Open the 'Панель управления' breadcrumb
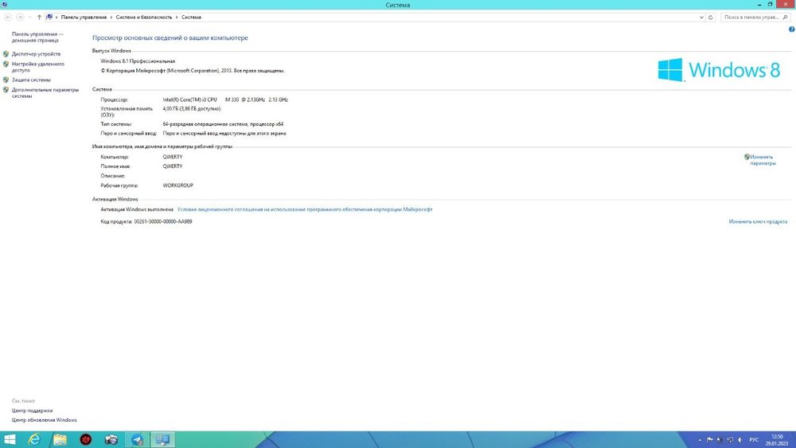 pos(84,18)
